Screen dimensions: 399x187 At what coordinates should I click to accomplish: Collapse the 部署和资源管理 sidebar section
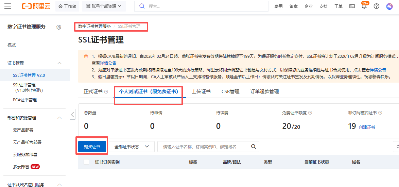pos(59,118)
